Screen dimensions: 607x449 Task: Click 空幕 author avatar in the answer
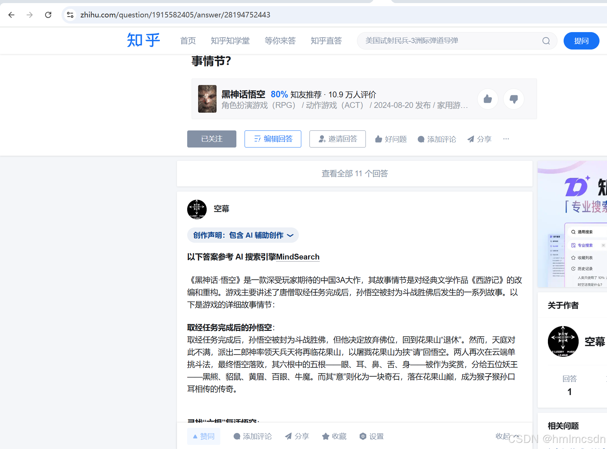pyautogui.click(x=197, y=209)
